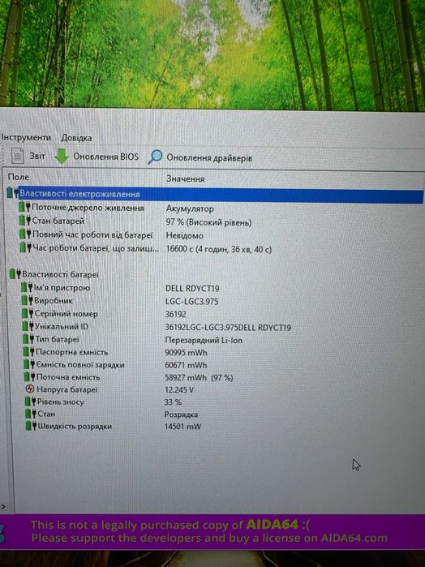The height and width of the screenshot is (567, 425).
Task: Select the Стан батарей field
Action: click(58, 221)
